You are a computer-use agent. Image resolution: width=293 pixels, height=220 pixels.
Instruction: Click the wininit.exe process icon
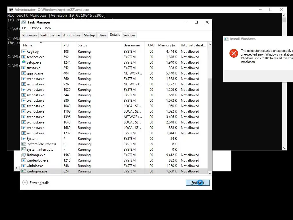(24, 166)
